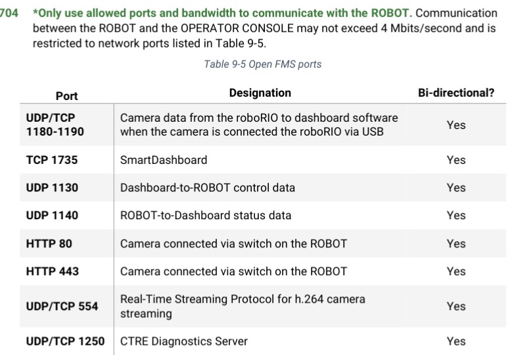This screenshot has height=358, width=514.
Task: Click the Designation column header
Action: (x=260, y=93)
